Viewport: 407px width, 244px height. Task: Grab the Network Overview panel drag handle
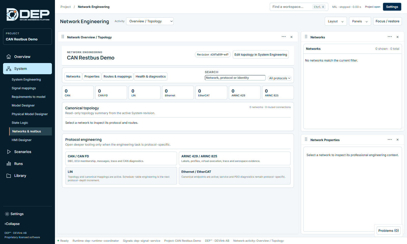(63, 37)
